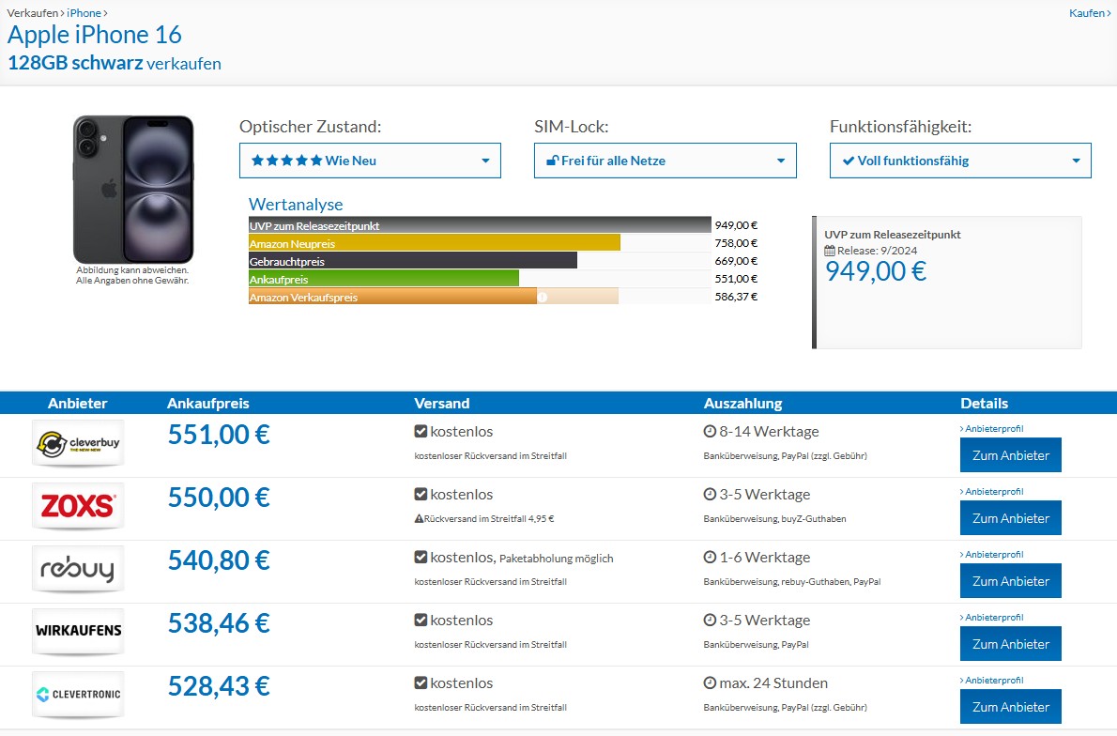This screenshot has height=736, width=1117.
Task: Click the UVP zum Releasezeitpunkt bar
Action: click(x=480, y=225)
